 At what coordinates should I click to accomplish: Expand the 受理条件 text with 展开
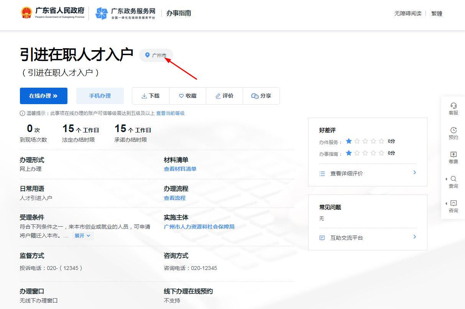click(x=82, y=236)
